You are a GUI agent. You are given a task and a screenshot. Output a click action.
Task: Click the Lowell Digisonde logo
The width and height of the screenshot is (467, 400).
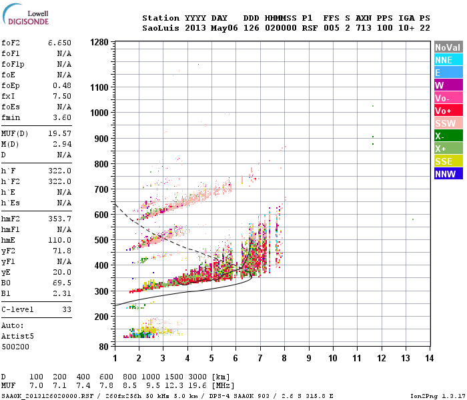click(25, 15)
